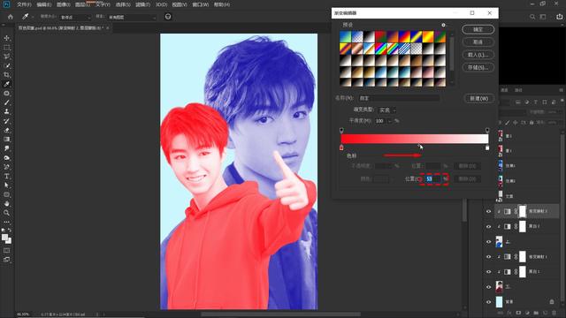Hide the 渐变映射 2 layer
Image resolution: width=566 pixels, height=318 pixels.
488,212
